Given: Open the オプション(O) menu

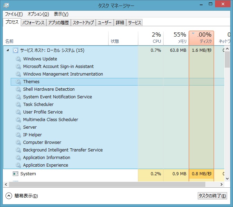Looking at the screenshot, I should tap(38, 14).
